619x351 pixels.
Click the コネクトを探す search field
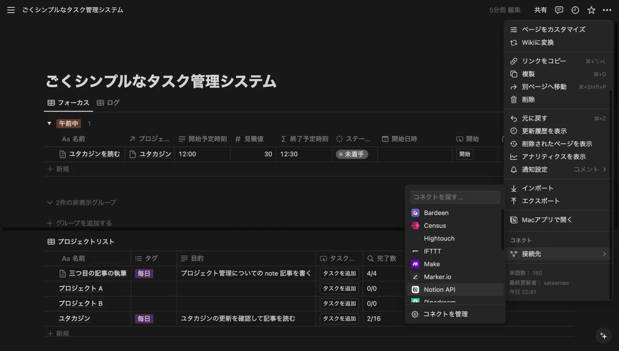[455, 197]
